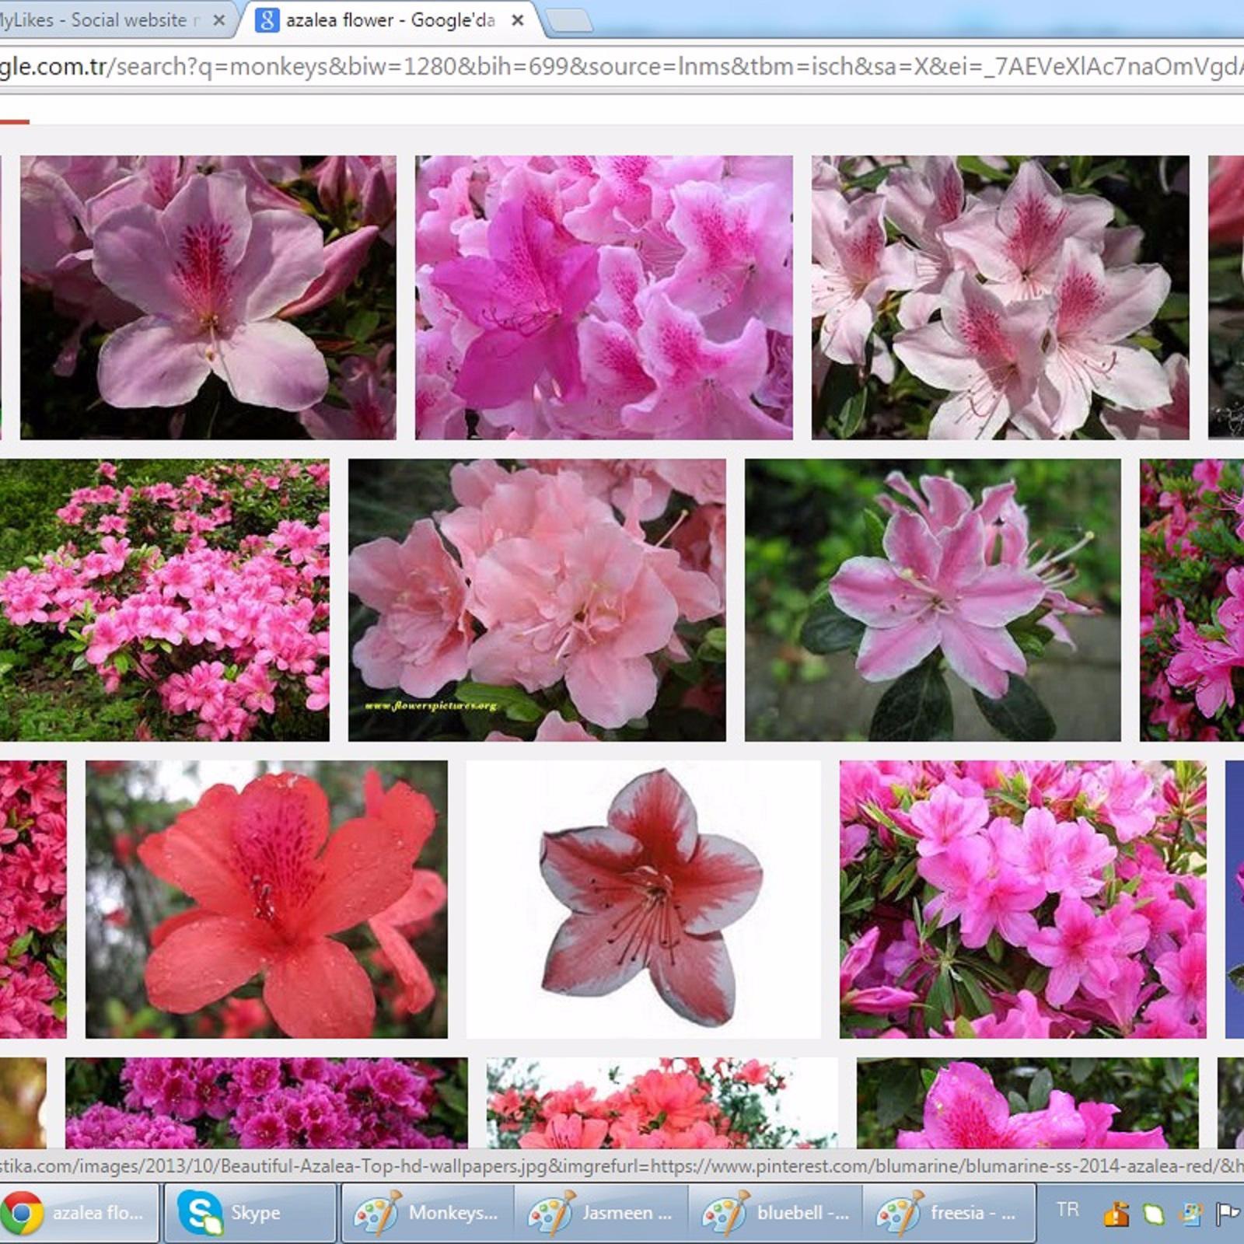This screenshot has width=1244, height=1244.
Task: Open the Action Center flag icon
Action: coord(1227,1214)
